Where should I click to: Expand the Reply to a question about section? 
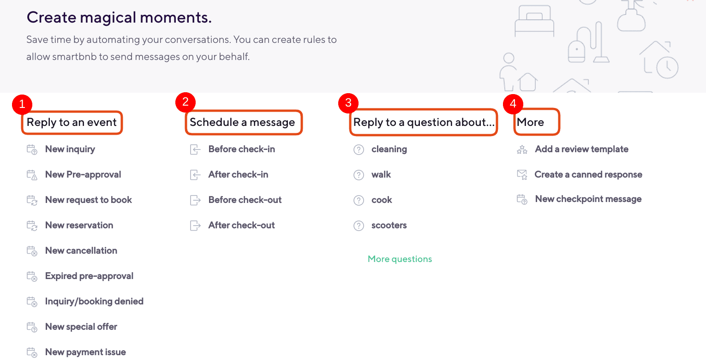(423, 122)
